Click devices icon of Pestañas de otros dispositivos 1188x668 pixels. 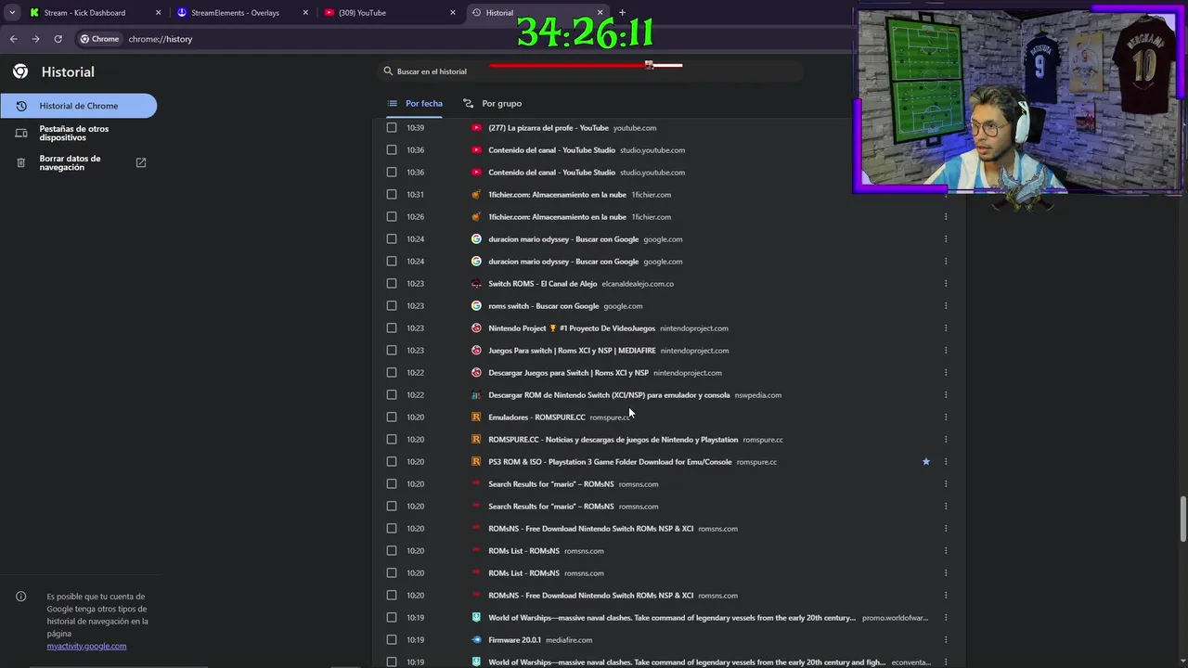point(20,134)
